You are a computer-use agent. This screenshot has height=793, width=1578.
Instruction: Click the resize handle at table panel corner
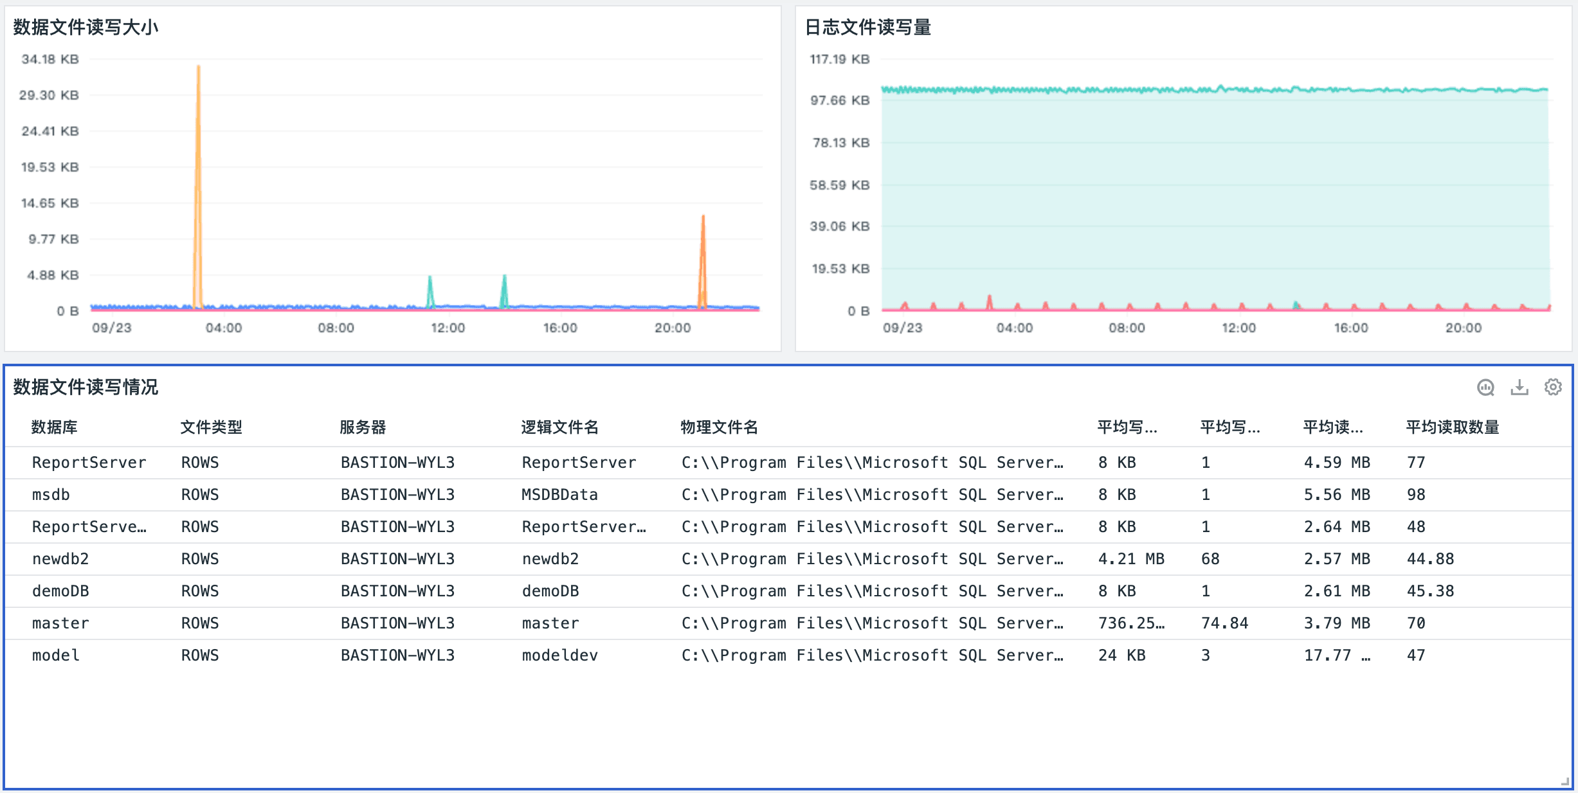pos(1564,781)
